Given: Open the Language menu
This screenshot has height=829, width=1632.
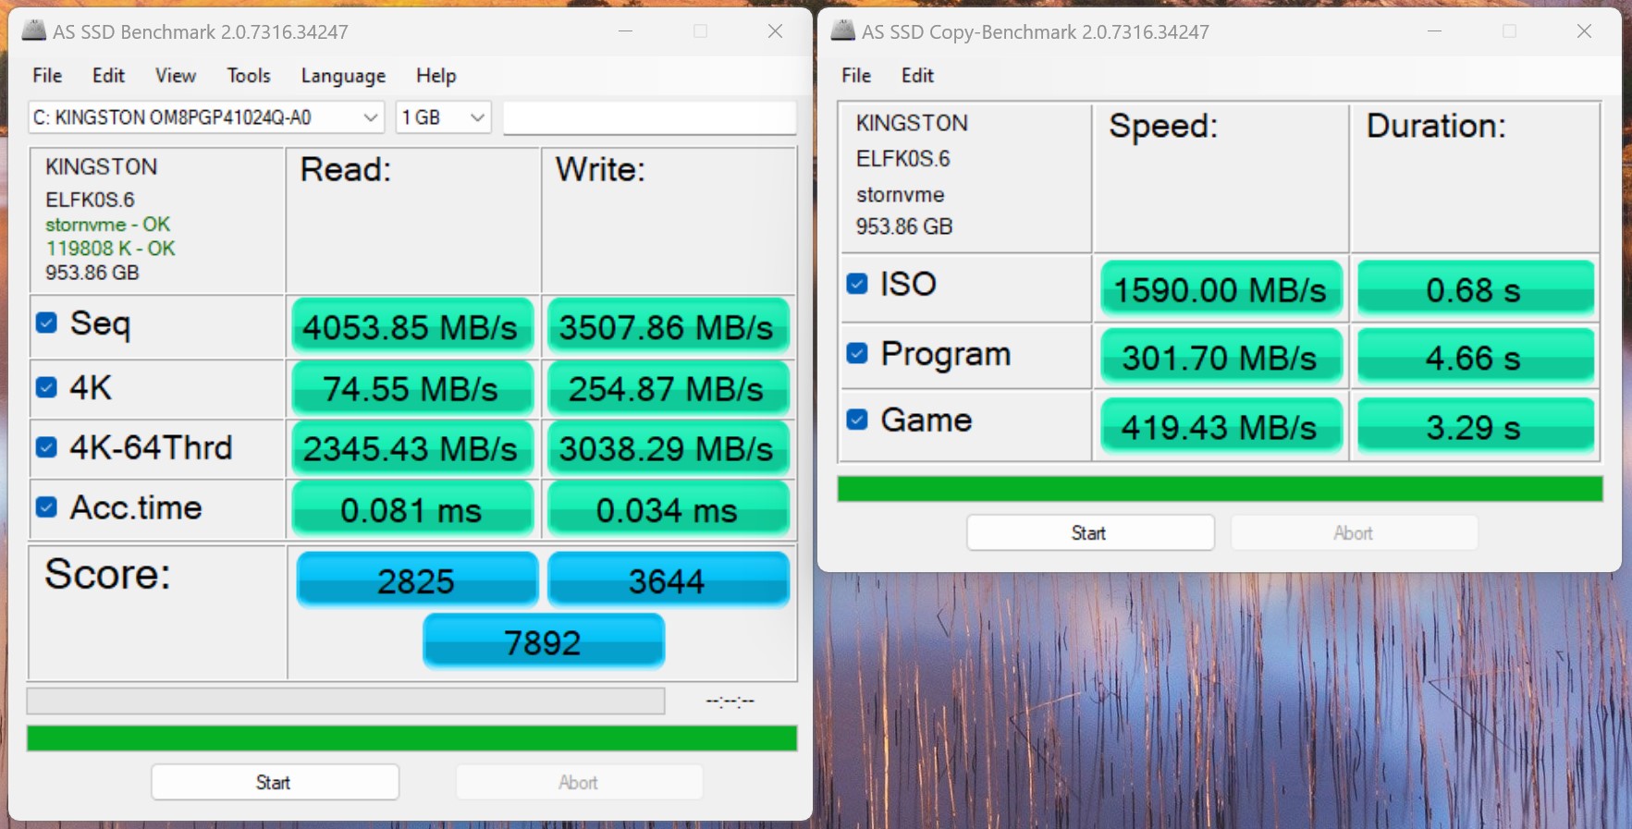Looking at the screenshot, I should tap(343, 76).
